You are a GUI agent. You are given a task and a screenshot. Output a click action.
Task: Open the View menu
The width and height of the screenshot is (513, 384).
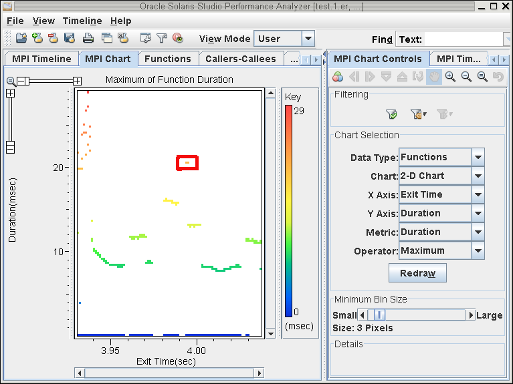[43, 21]
